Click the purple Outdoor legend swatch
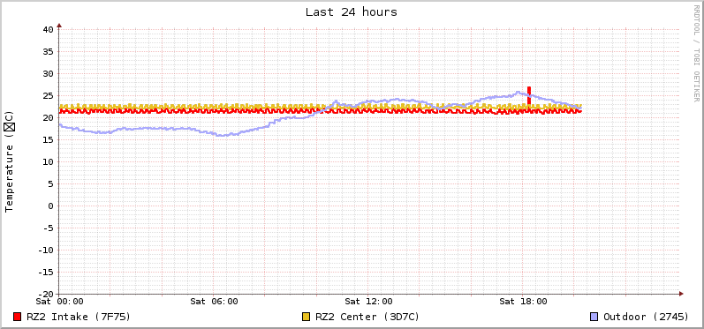 pyautogui.click(x=594, y=317)
